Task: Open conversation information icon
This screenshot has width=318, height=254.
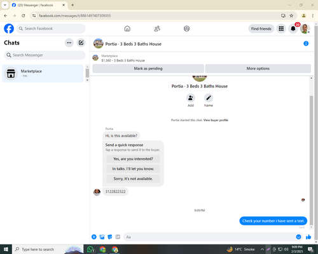Action: click(306, 44)
